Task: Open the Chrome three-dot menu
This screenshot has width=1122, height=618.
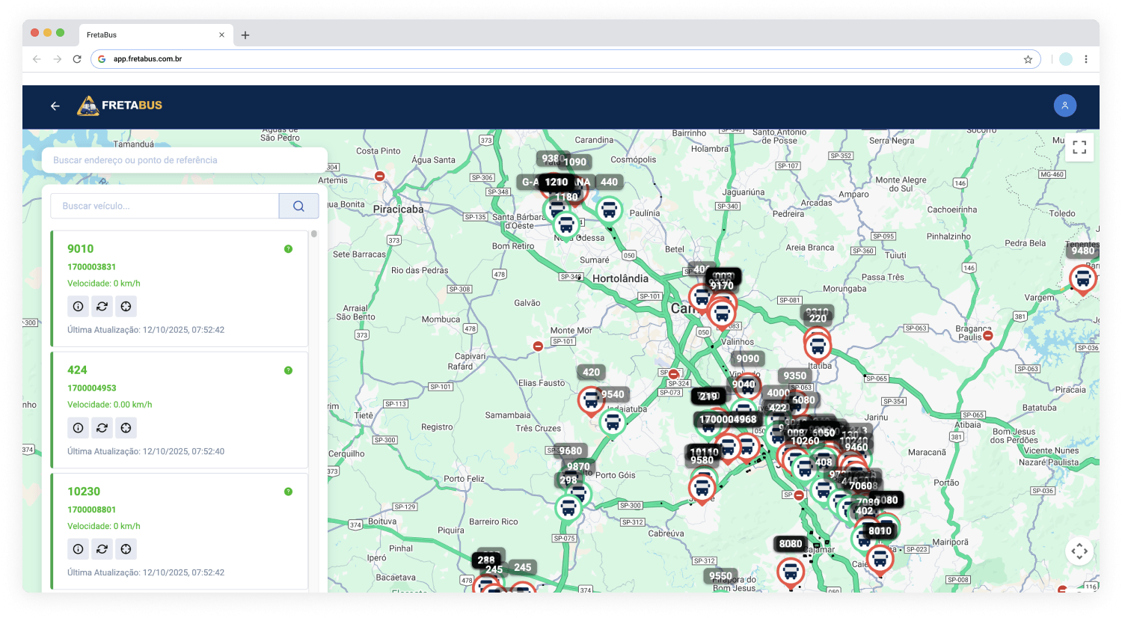Action: tap(1086, 59)
